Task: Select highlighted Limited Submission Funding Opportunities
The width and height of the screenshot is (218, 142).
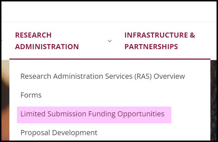Action: pos(94,115)
